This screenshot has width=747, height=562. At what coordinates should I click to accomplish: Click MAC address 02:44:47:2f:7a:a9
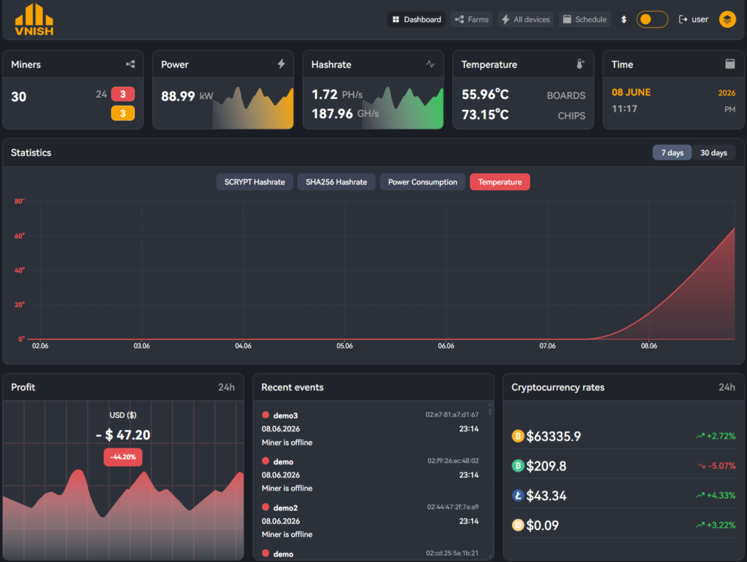tap(452, 507)
